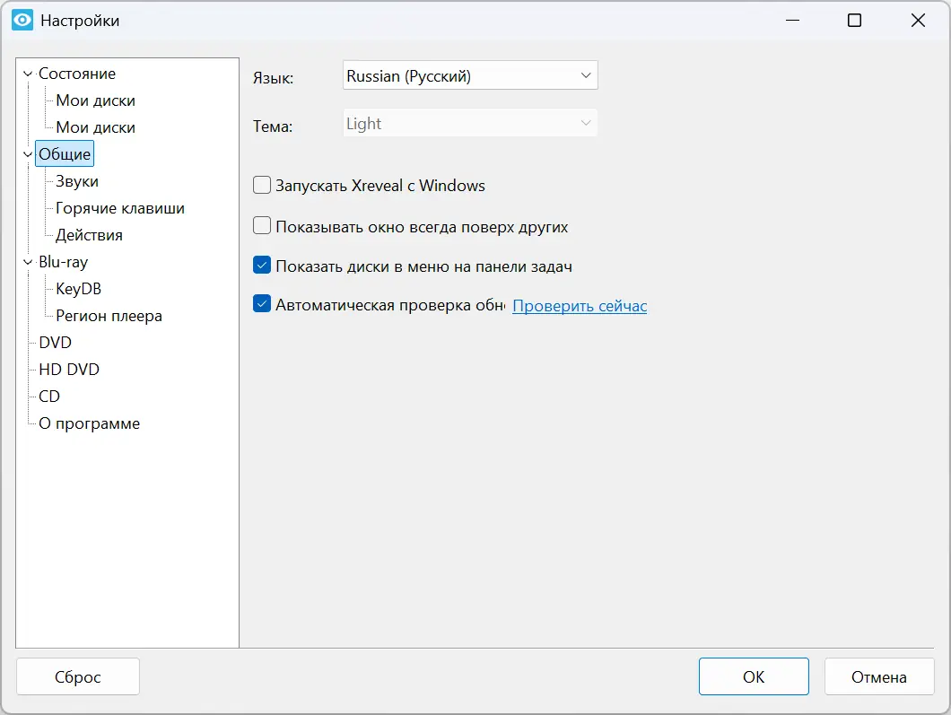The width and height of the screenshot is (951, 715).
Task: Select Горячие клавиши in the tree
Action: coord(120,208)
